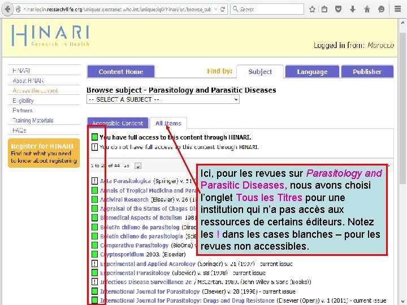Open Access the content sidebar link
Screen dimensions: 407x305
tap(35, 90)
